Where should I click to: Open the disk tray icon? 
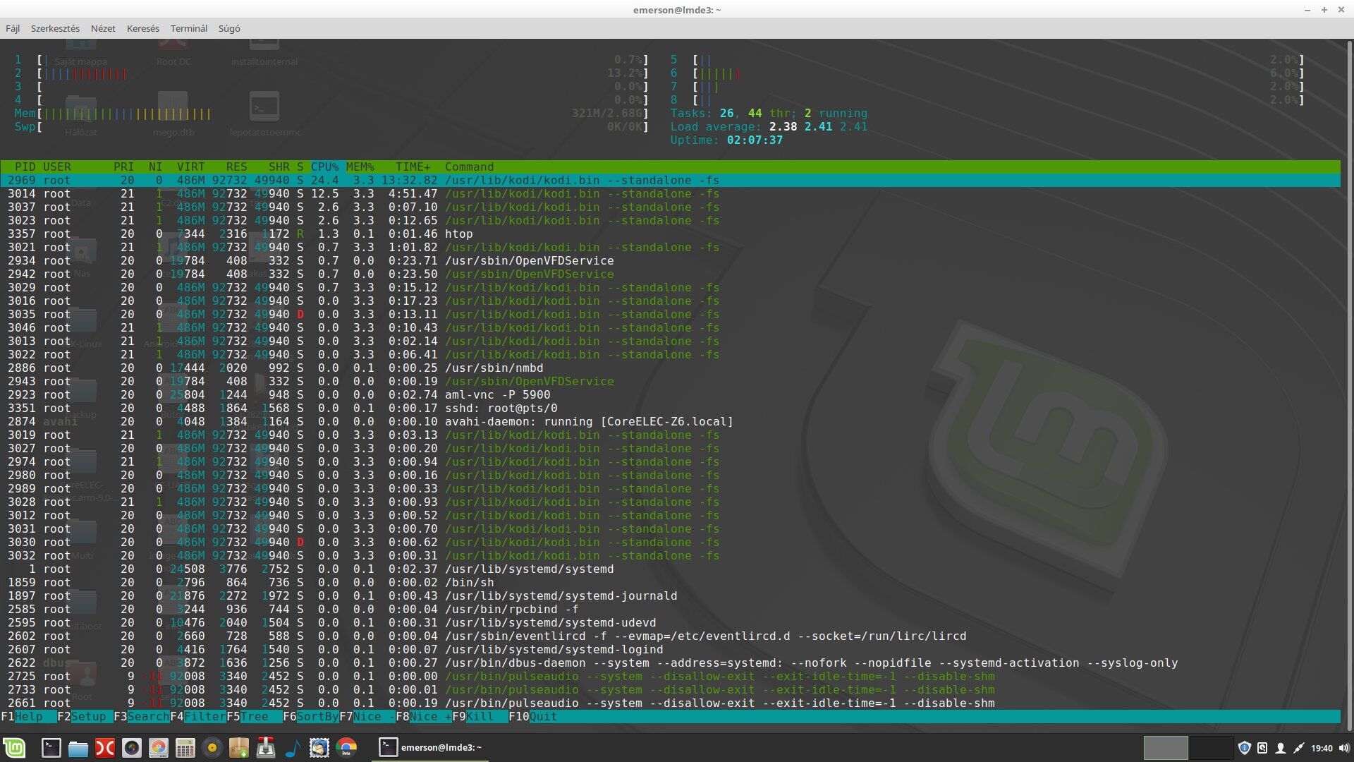tap(1262, 748)
